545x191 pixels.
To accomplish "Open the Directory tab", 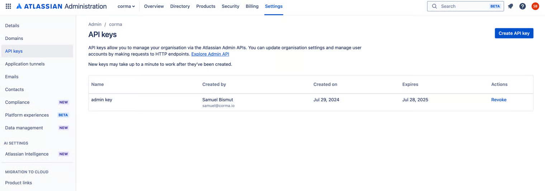I will (180, 6).
